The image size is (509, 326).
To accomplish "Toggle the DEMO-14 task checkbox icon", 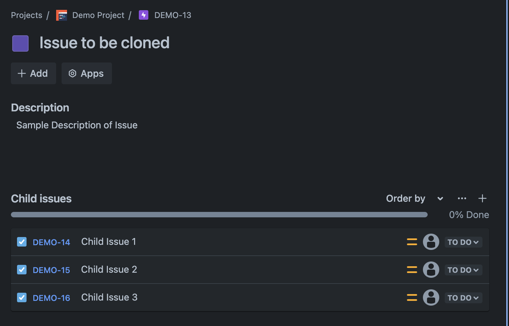I will click(x=22, y=242).
